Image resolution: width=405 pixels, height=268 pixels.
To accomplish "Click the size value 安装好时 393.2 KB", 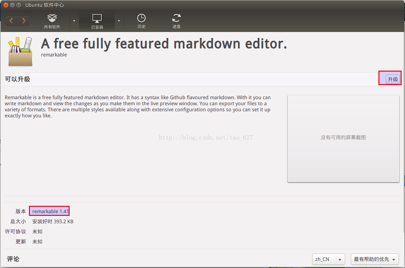I will tap(53, 222).
